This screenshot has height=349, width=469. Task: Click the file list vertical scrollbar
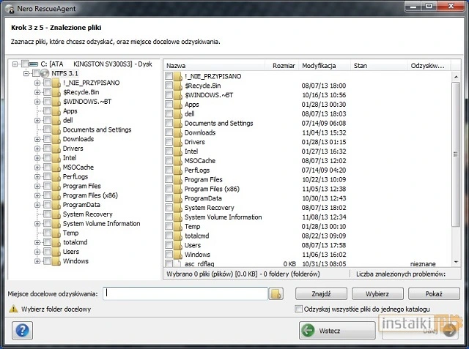456,168
